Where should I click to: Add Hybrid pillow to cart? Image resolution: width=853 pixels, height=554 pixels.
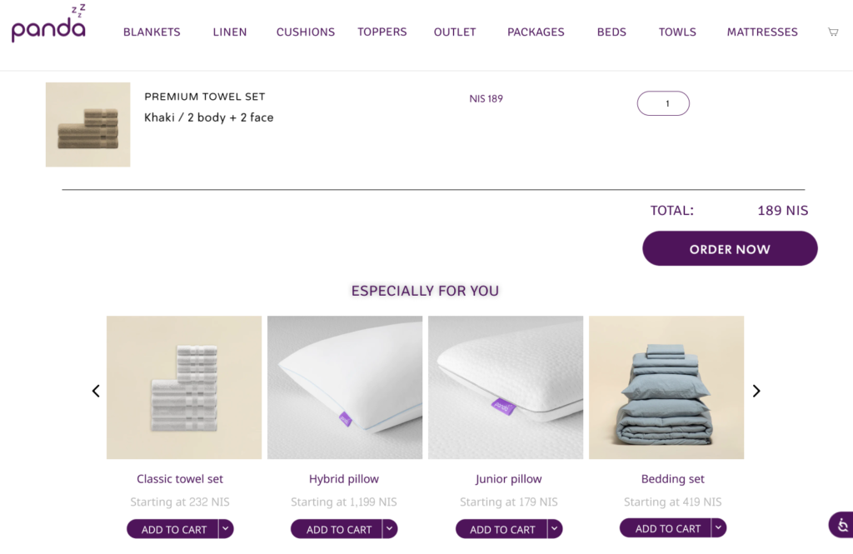[x=338, y=530]
